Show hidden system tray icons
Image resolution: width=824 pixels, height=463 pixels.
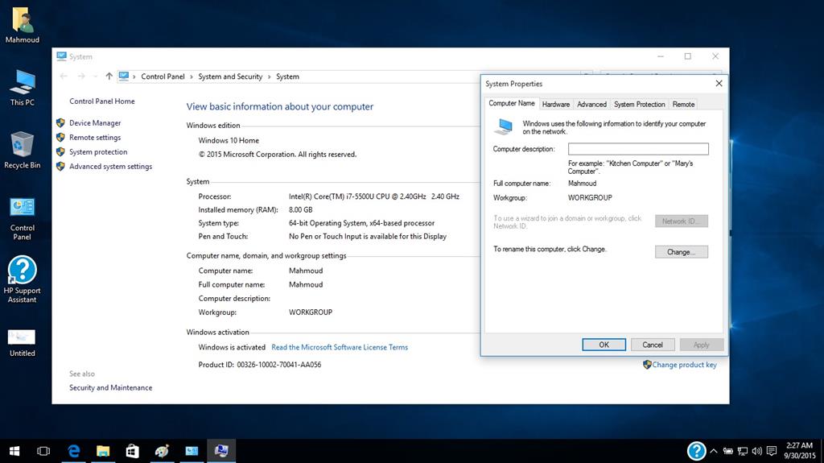(x=714, y=451)
